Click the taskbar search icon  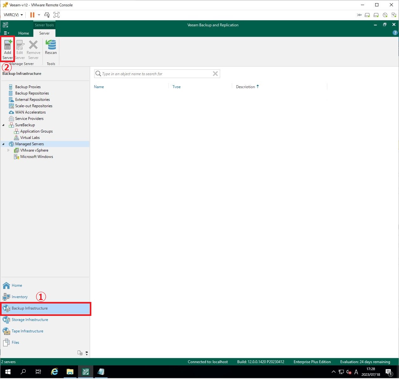coord(23,372)
